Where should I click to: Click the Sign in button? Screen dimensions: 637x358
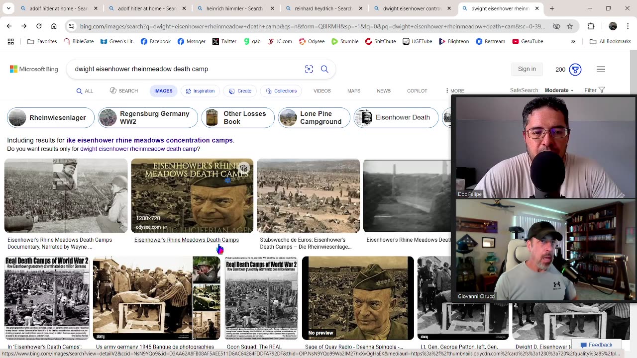(527, 69)
